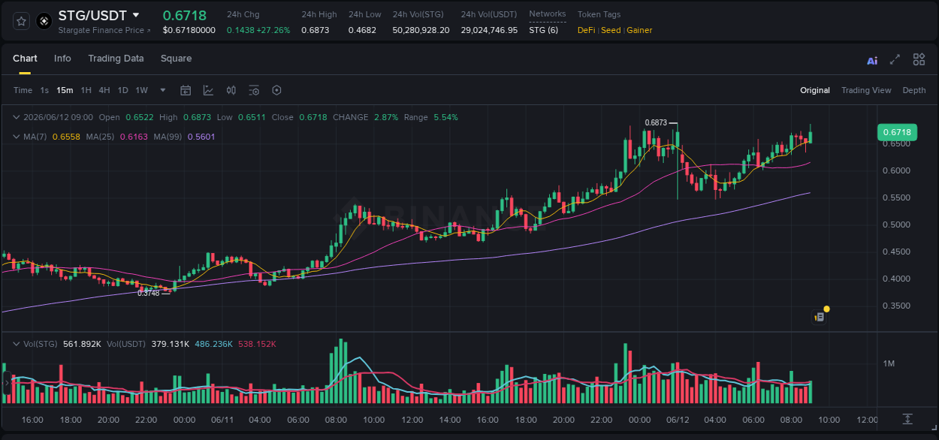
Task: Click the MA(99) value 0.5601
Action: point(201,137)
